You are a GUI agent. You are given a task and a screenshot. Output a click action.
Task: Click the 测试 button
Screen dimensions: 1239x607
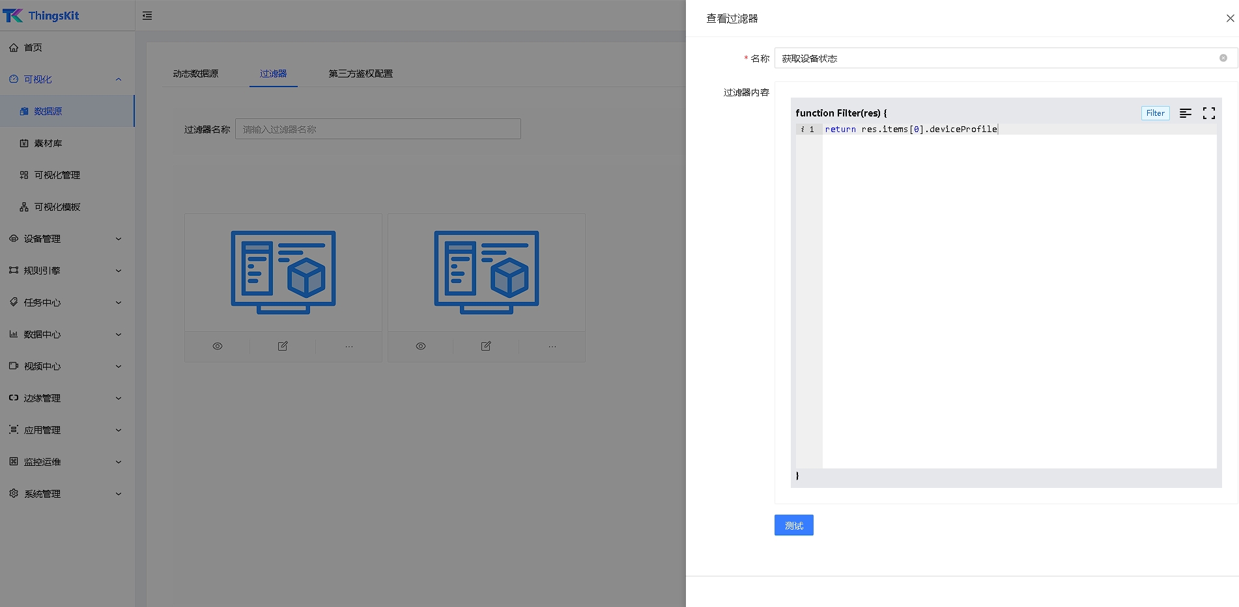[793, 525]
